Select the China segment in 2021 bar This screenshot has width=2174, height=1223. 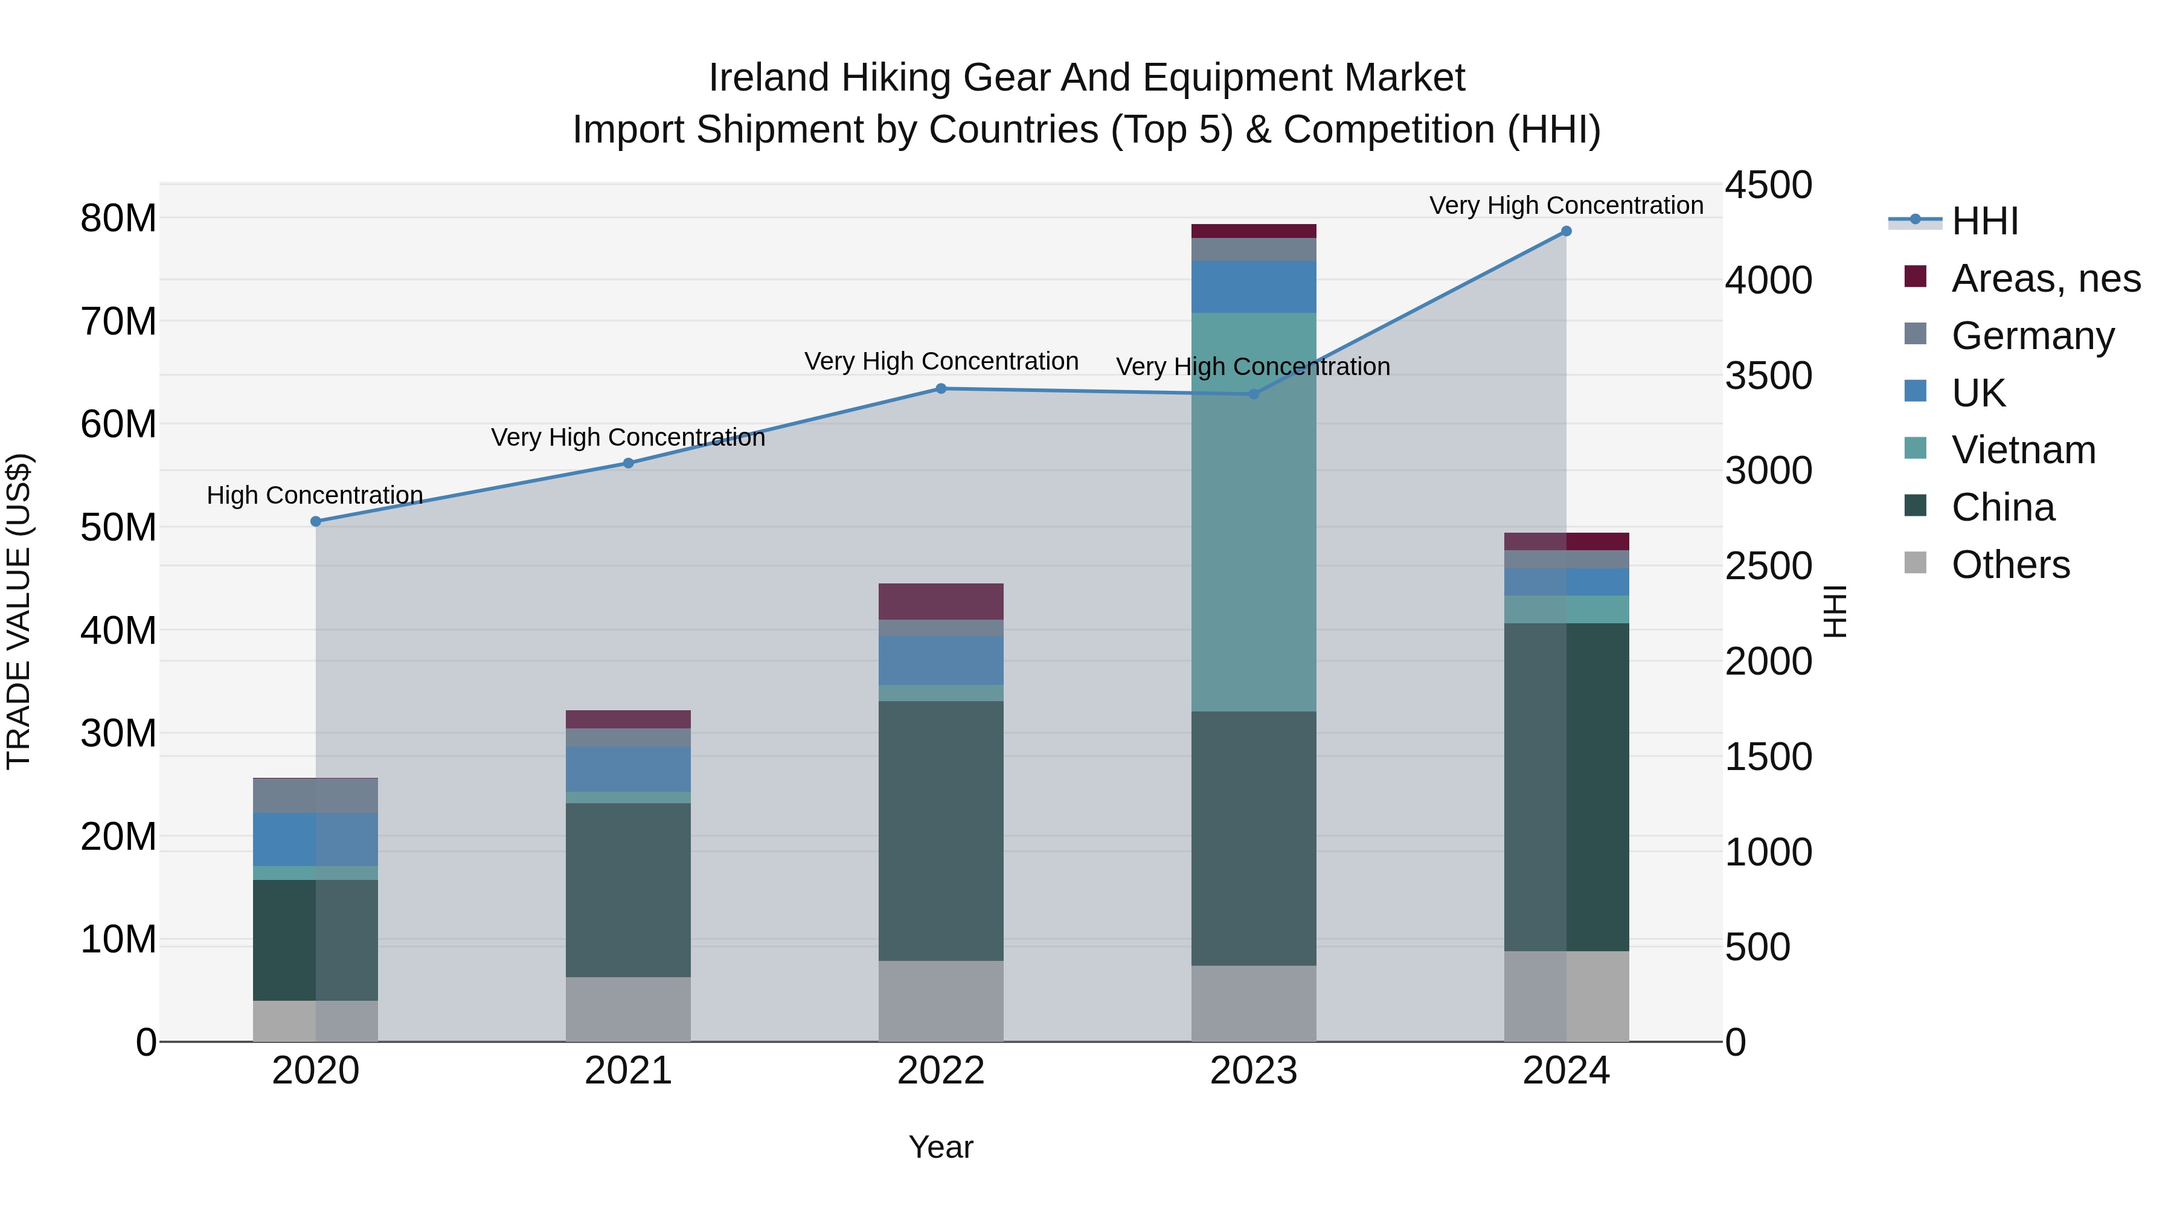click(628, 890)
